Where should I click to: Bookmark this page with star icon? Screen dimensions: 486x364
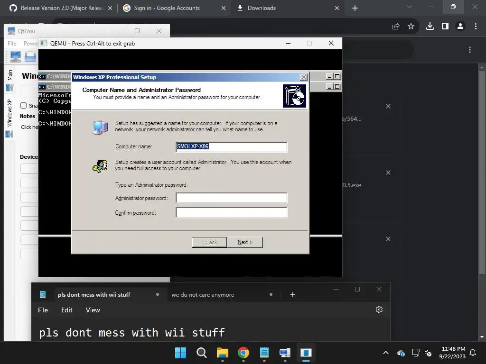(411, 27)
